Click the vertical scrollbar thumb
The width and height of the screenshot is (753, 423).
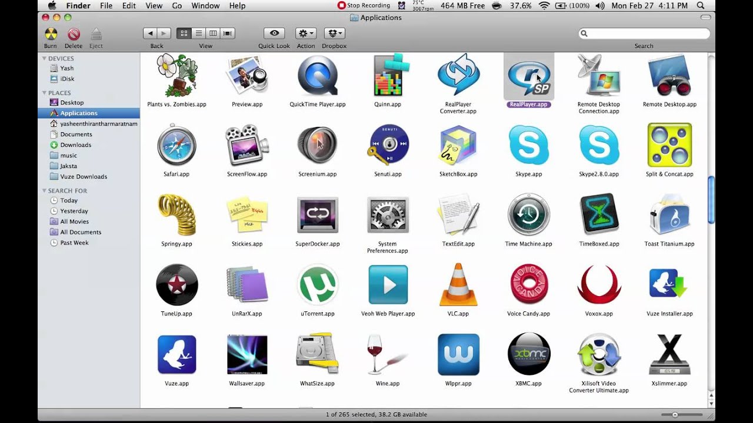[x=711, y=200]
